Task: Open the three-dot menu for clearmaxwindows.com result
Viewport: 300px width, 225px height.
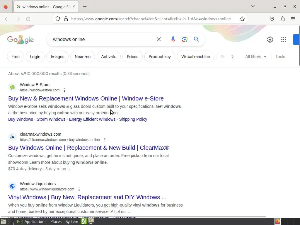Action: (x=105, y=140)
